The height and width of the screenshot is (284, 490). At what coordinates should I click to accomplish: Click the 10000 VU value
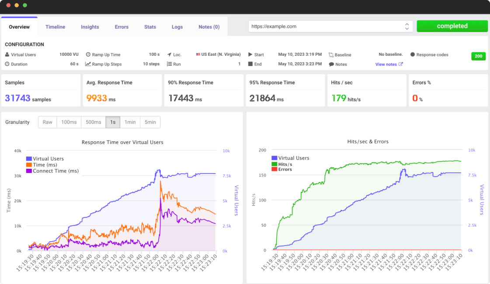69,54
